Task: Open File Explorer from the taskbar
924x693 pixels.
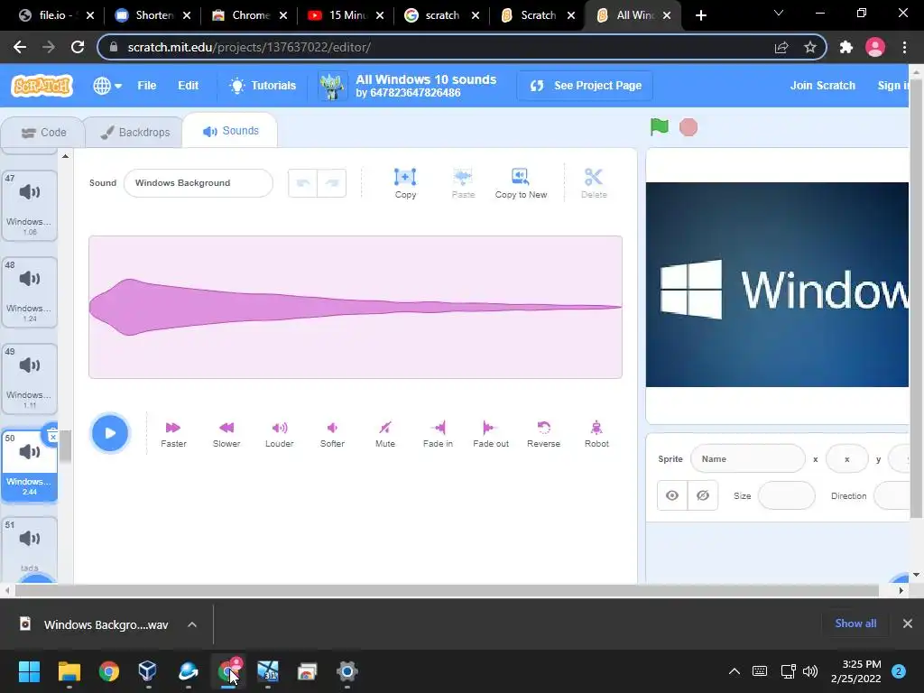Action: [x=69, y=671]
